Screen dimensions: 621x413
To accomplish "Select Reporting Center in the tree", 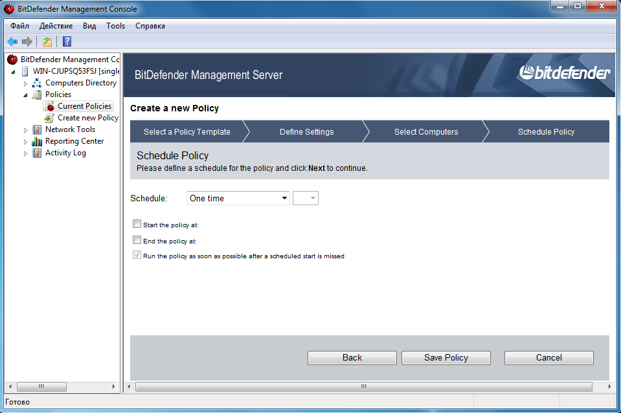I will 74,141.
